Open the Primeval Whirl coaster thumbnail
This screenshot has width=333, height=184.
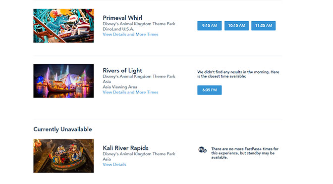63,26
